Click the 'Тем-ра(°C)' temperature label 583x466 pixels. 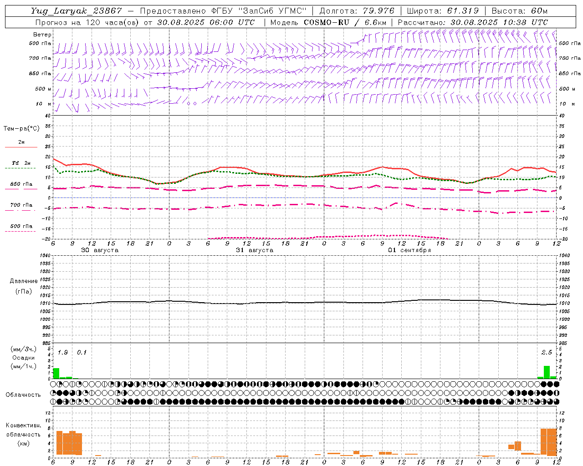click(x=21, y=128)
